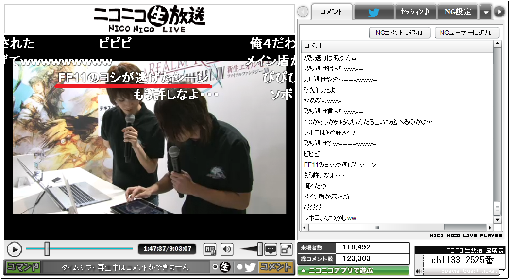
Task: Click the live video frame
Action: coord(149,137)
